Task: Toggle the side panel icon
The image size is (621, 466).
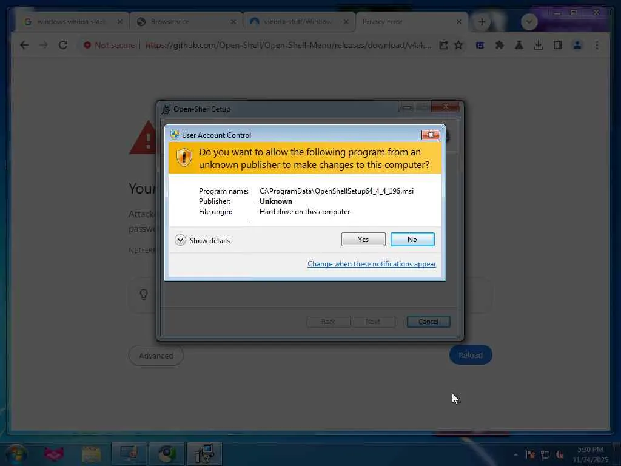Action: pos(558,45)
